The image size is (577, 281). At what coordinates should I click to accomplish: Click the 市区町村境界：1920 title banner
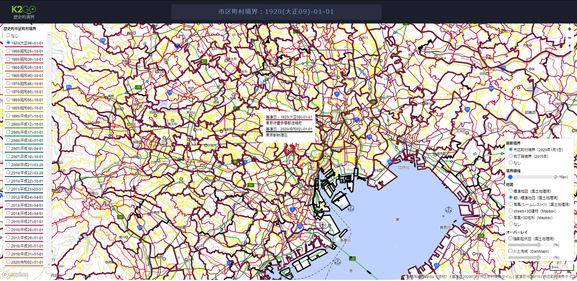[276, 12]
